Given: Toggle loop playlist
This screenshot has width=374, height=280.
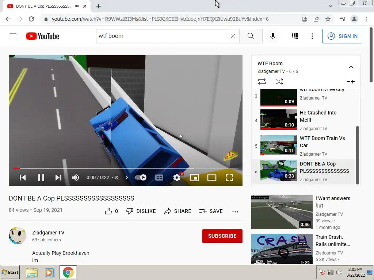Looking at the screenshot, I should 262,82.
